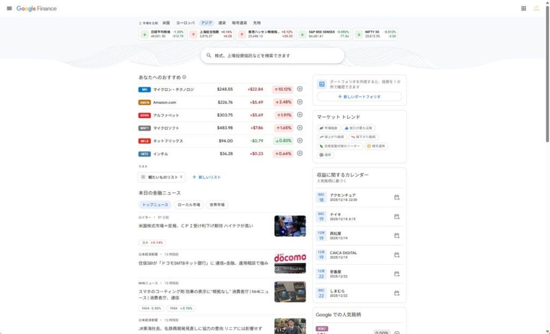Select the 暗号通貨 market trend chip

click(x=377, y=146)
